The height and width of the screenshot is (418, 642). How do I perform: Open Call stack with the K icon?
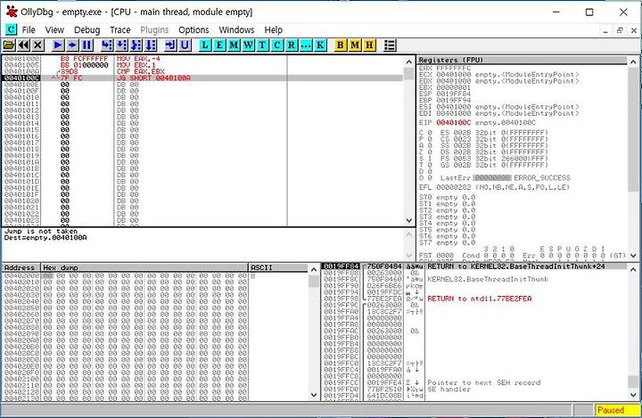(x=320, y=45)
